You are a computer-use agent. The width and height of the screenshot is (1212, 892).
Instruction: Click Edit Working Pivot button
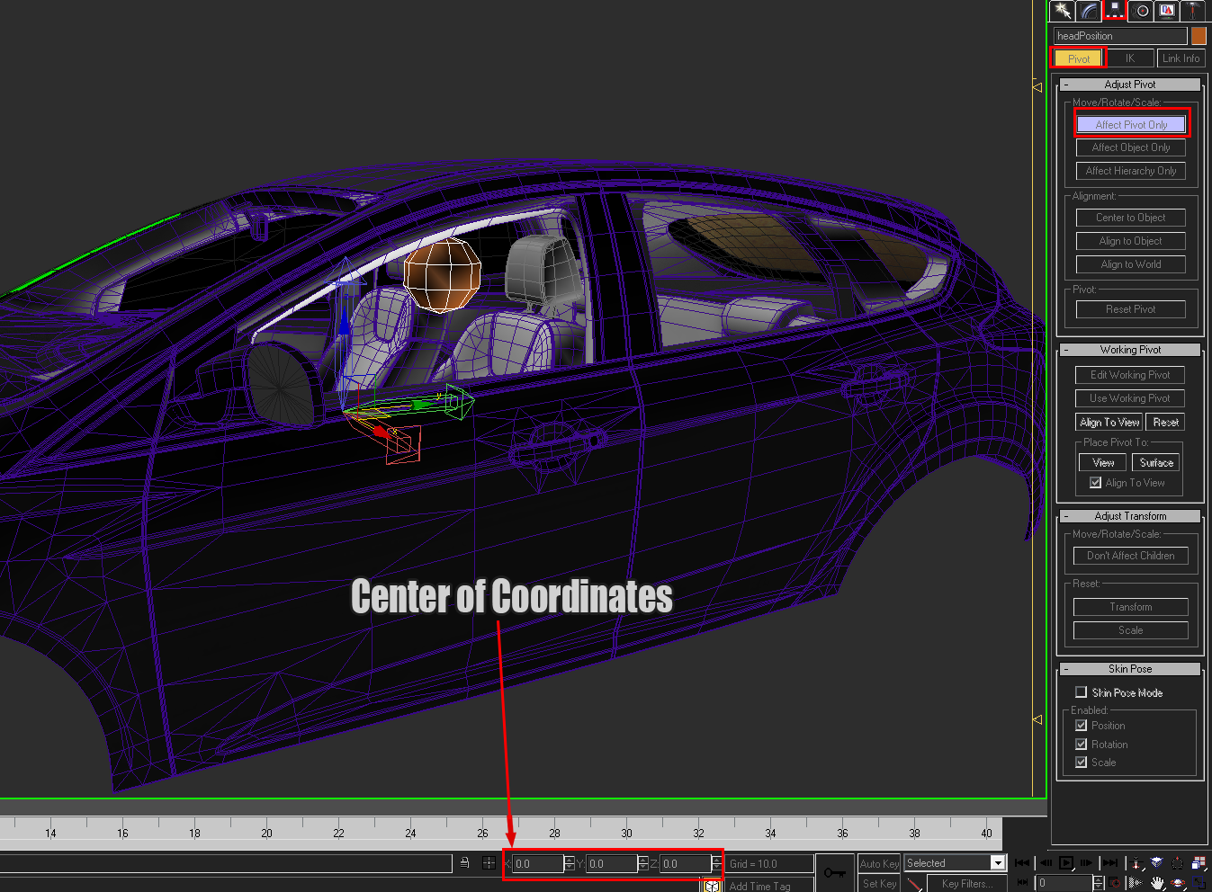(1130, 375)
